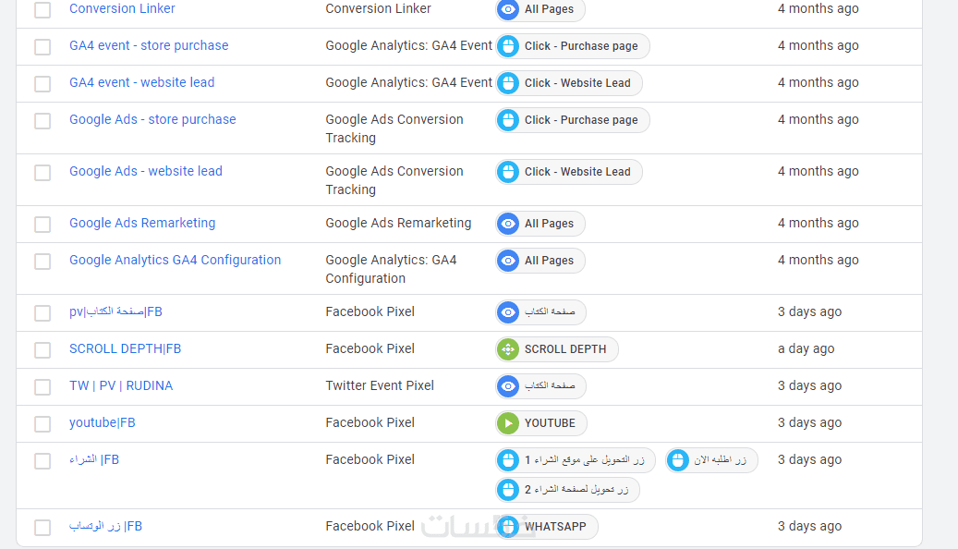Open the GA4 event - website lead tag

point(141,82)
